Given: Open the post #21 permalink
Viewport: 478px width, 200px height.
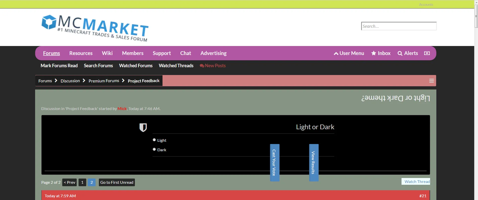Looking at the screenshot, I should point(423,196).
